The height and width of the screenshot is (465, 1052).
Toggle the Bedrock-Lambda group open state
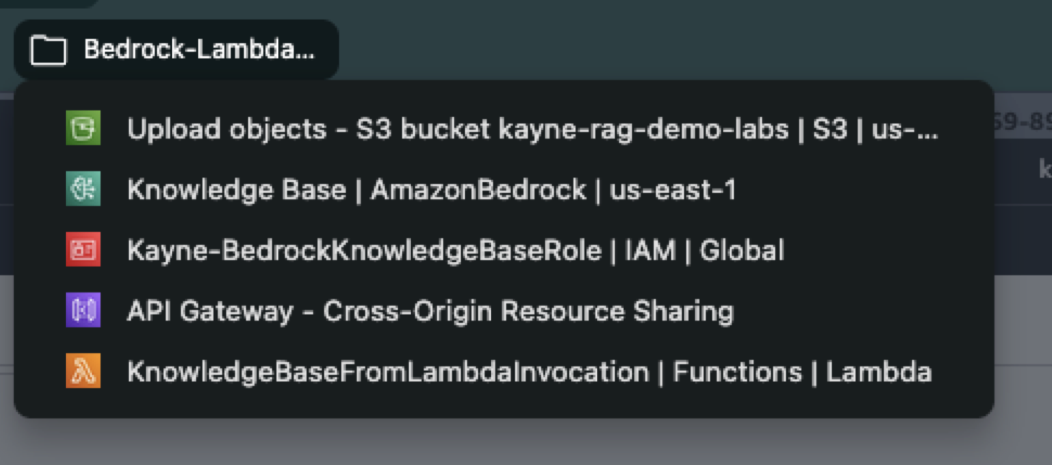[175, 50]
